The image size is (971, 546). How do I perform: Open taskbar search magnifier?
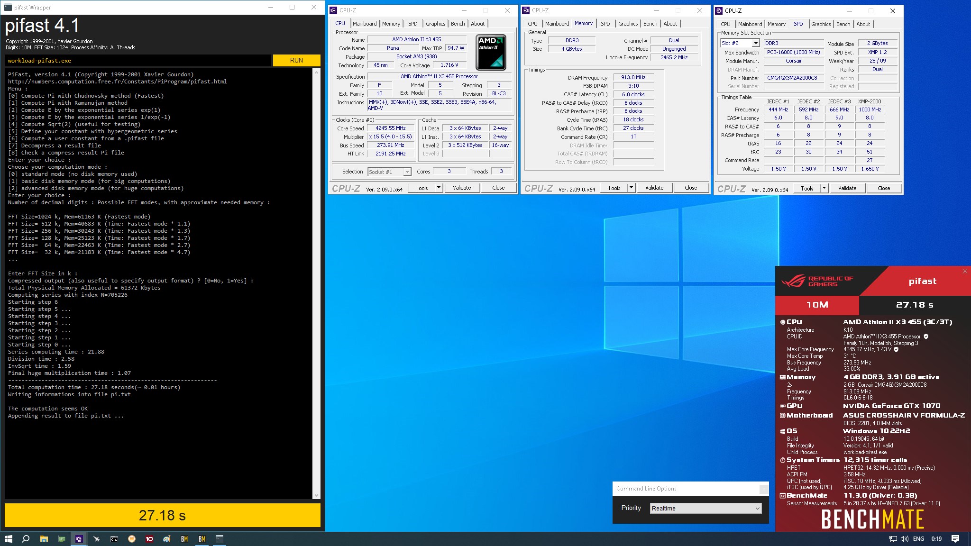tap(26, 539)
